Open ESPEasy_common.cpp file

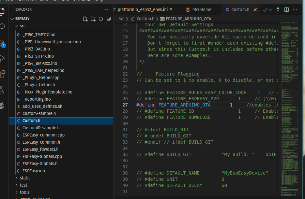point(61,135)
